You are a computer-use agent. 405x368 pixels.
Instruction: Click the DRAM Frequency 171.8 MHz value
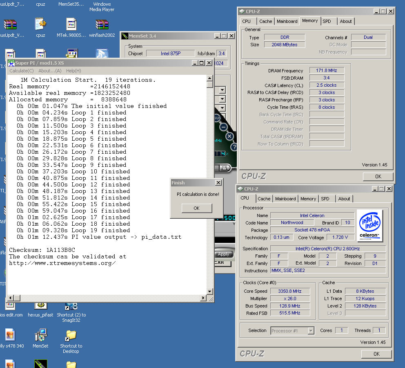[x=327, y=70]
